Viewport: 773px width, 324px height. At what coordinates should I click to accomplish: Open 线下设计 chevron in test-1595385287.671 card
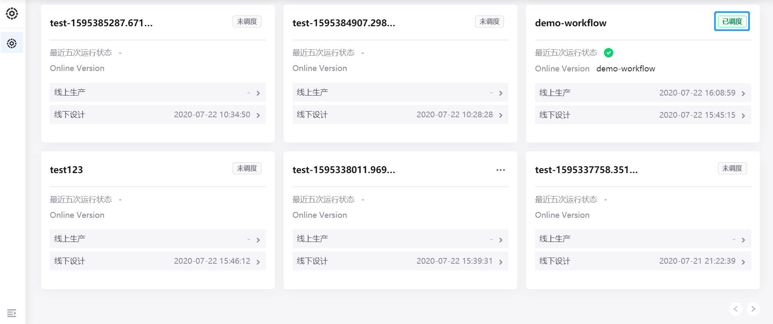tap(258, 115)
